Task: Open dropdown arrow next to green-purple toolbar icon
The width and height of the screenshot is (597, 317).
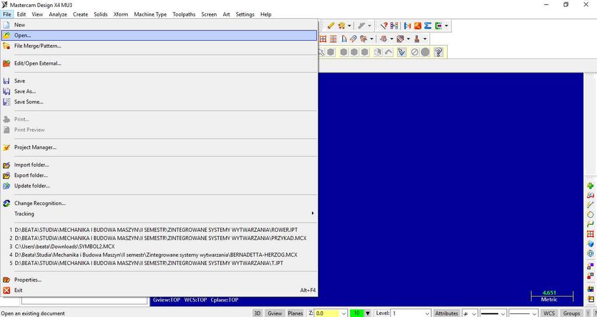Action: (x=446, y=26)
